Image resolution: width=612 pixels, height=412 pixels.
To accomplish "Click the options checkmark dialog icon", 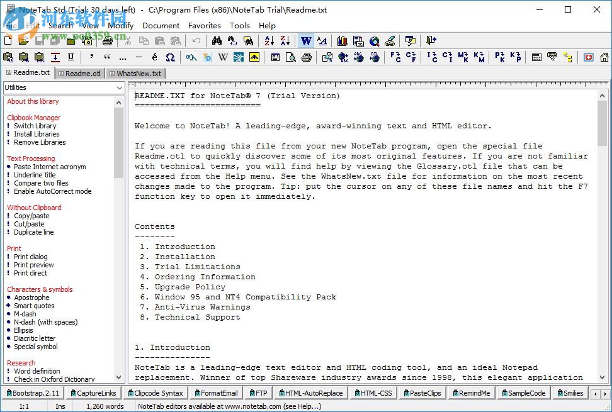I will click(411, 40).
